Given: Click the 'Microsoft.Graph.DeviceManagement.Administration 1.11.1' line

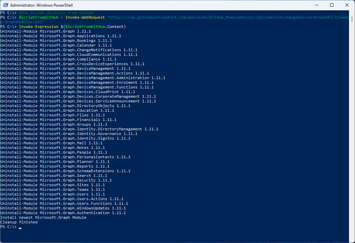Looking at the screenshot, I should point(83,78).
